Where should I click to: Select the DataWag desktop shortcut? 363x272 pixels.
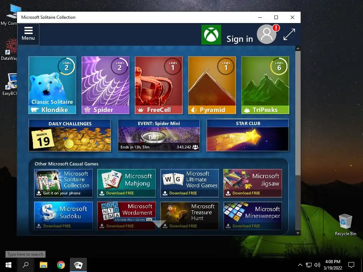pyautogui.click(x=9, y=49)
